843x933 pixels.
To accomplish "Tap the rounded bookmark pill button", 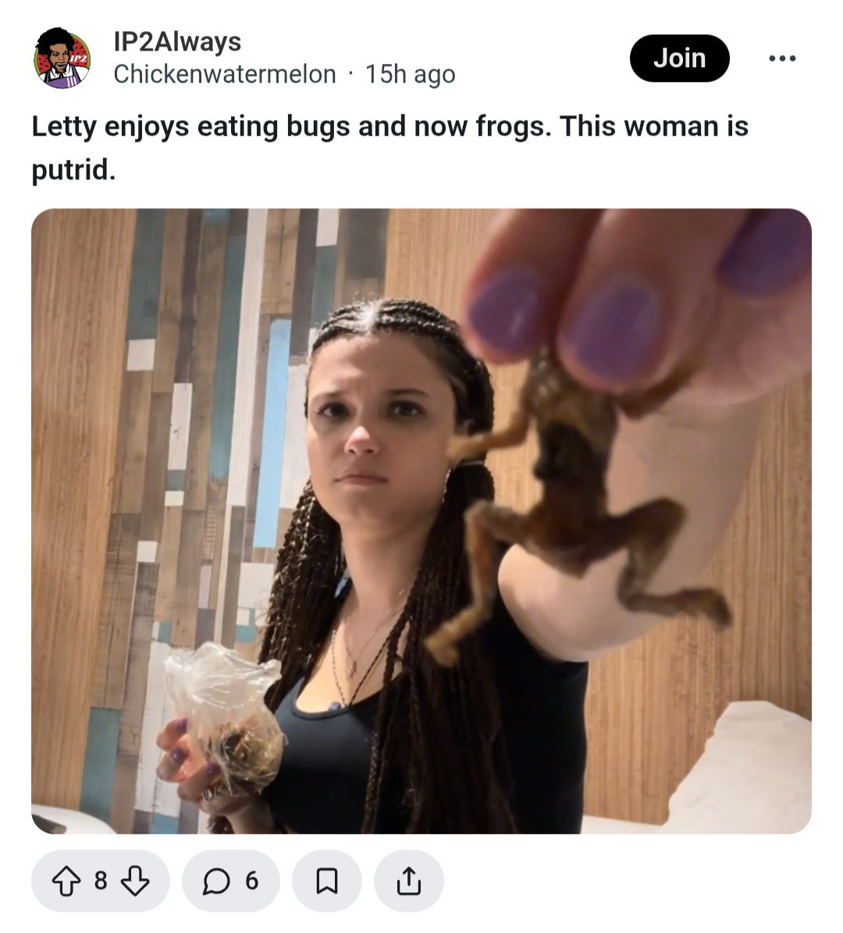I will tap(327, 881).
